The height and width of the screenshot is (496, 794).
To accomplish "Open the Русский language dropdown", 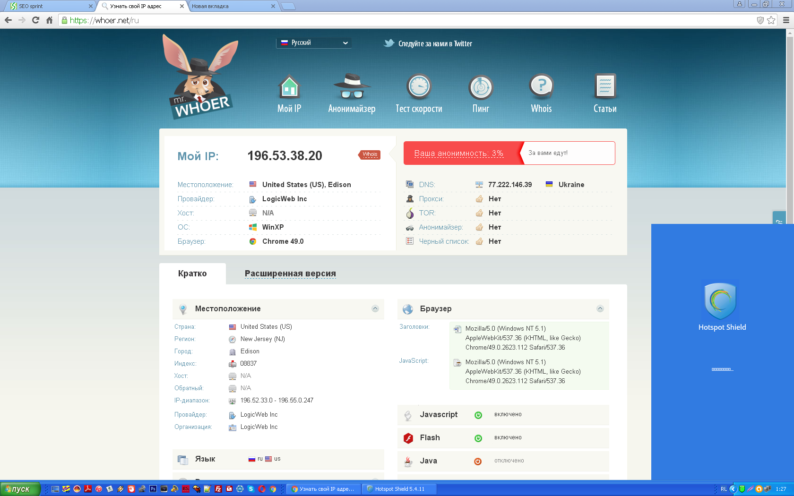I will pyautogui.click(x=314, y=43).
